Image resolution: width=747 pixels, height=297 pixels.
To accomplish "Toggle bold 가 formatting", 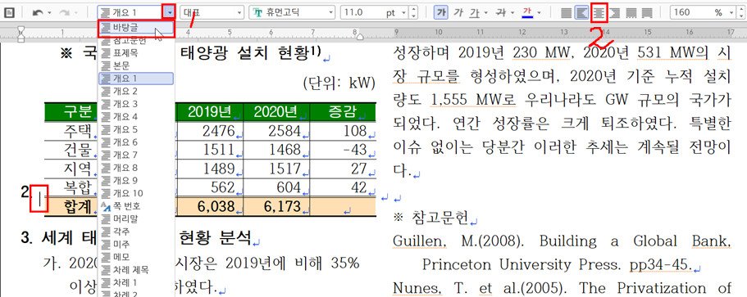I will (441, 12).
